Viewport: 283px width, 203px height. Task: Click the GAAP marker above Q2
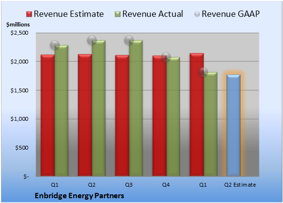(92, 40)
